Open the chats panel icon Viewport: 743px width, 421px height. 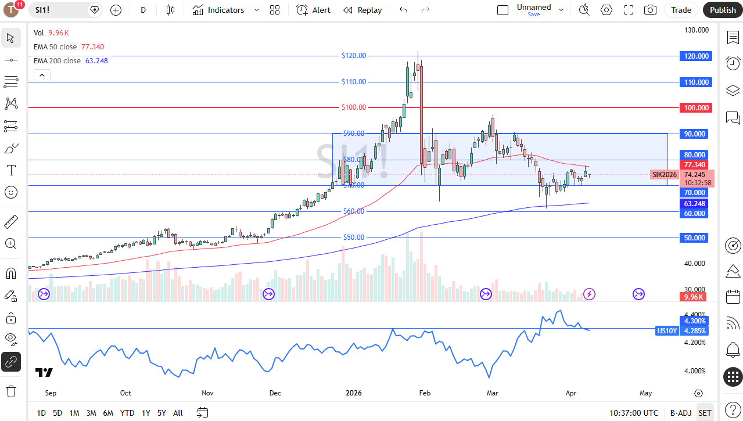[733, 118]
